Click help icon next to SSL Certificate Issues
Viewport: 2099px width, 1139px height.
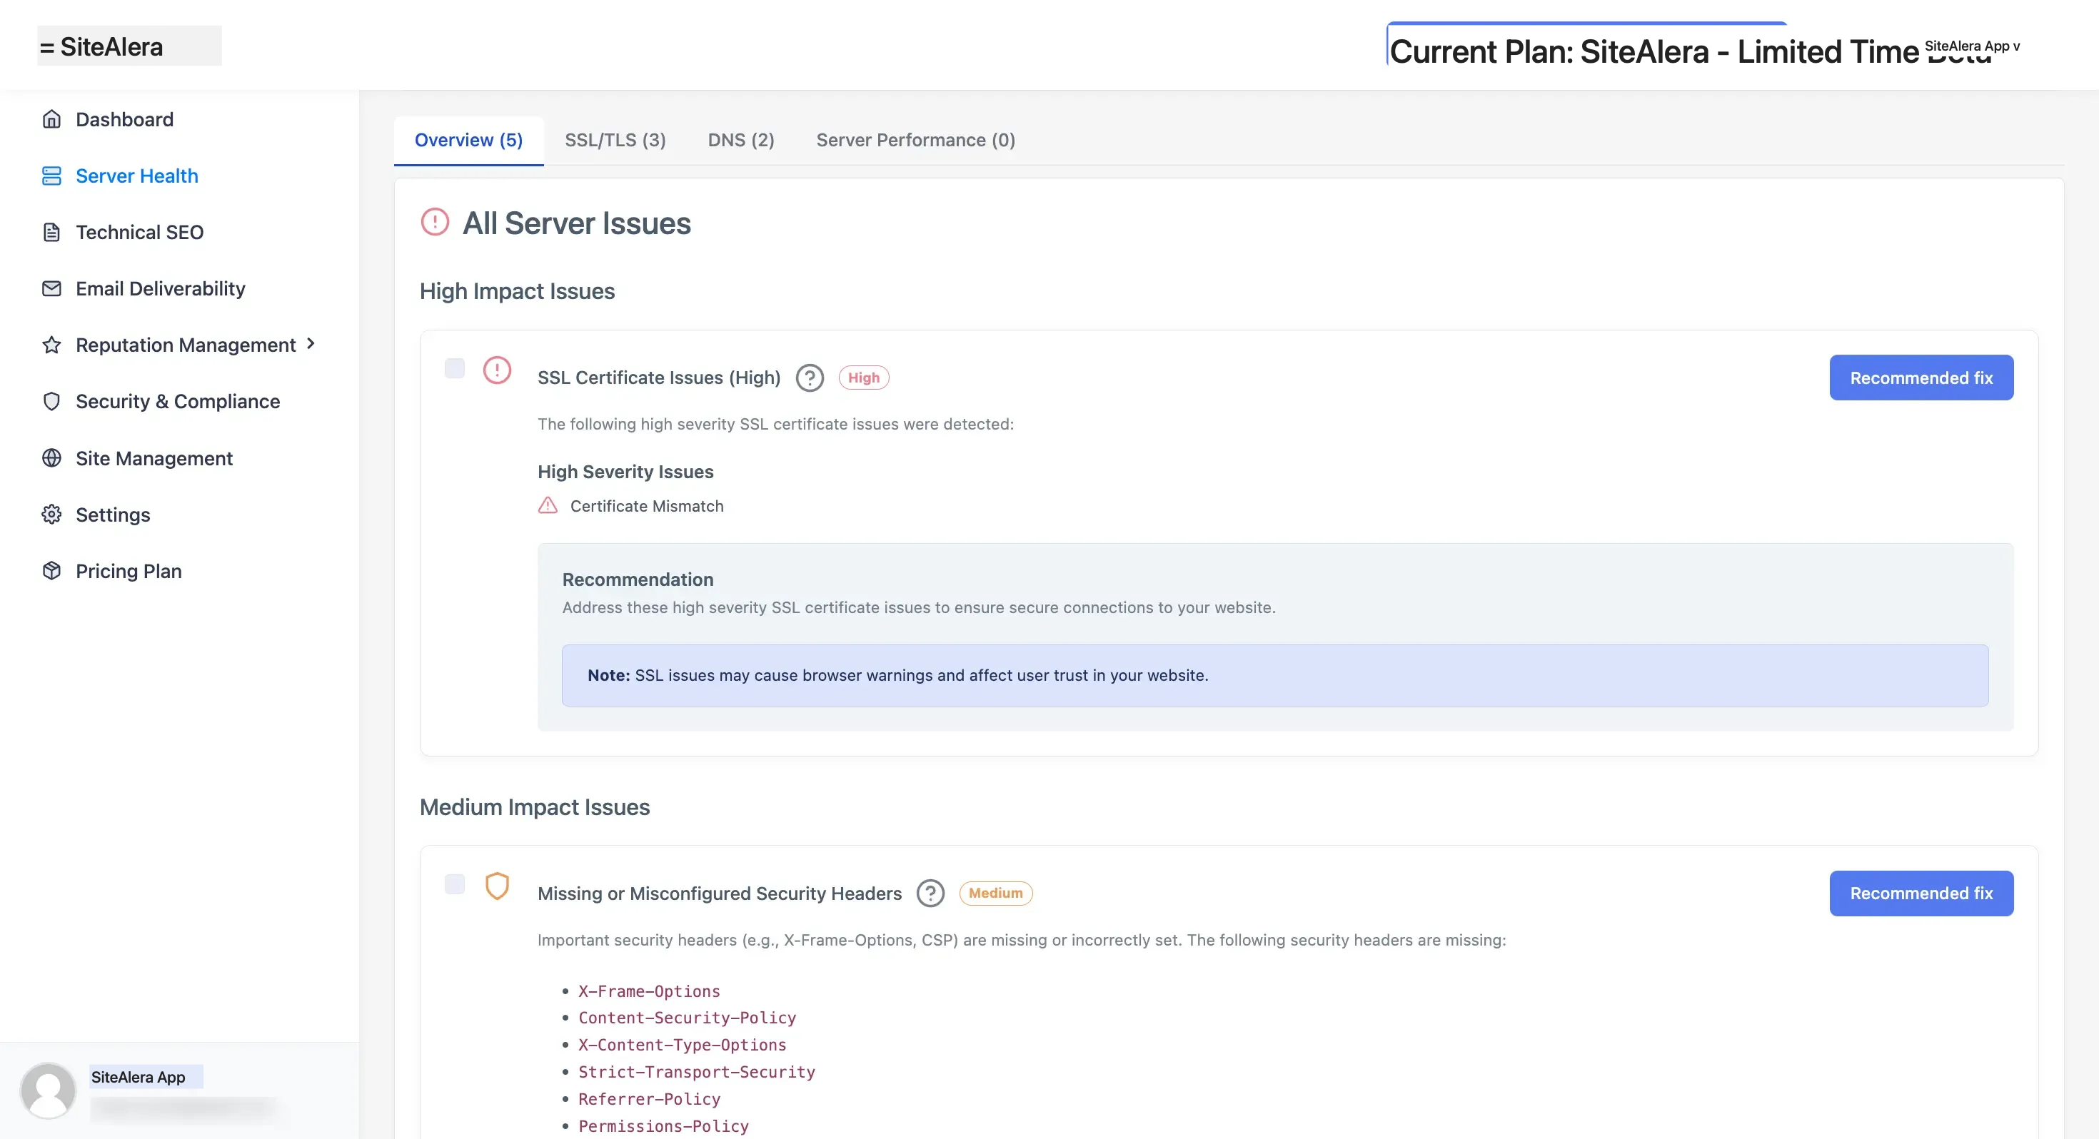tap(810, 378)
